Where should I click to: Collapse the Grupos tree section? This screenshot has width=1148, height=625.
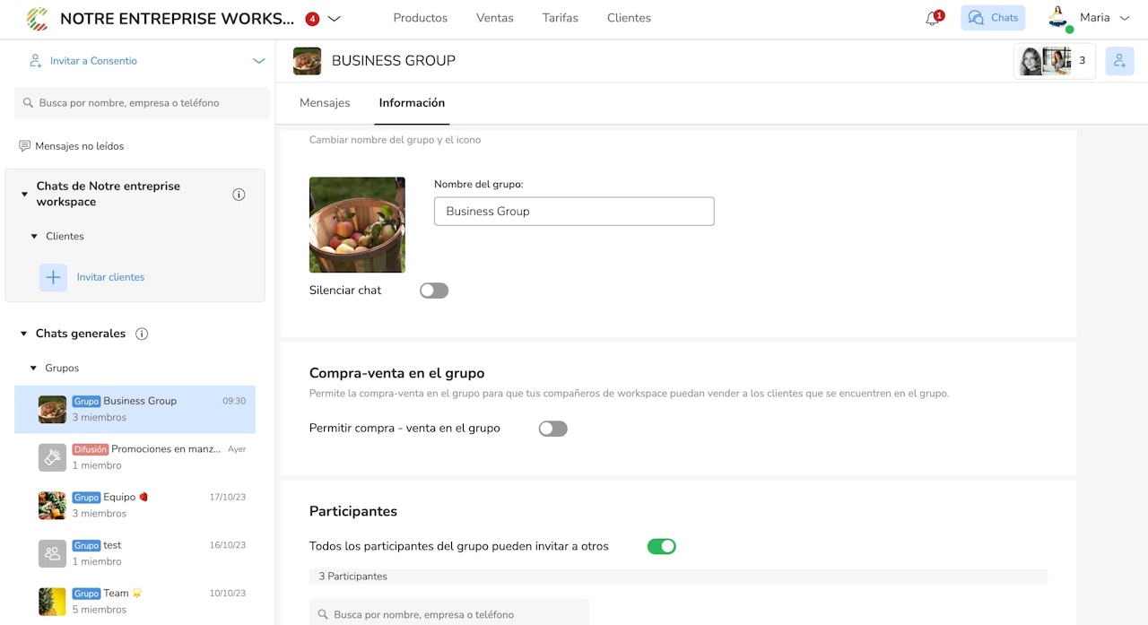click(33, 369)
